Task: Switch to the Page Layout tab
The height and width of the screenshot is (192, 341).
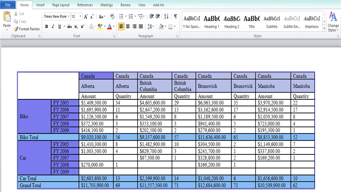Action: click(x=61, y=5)
